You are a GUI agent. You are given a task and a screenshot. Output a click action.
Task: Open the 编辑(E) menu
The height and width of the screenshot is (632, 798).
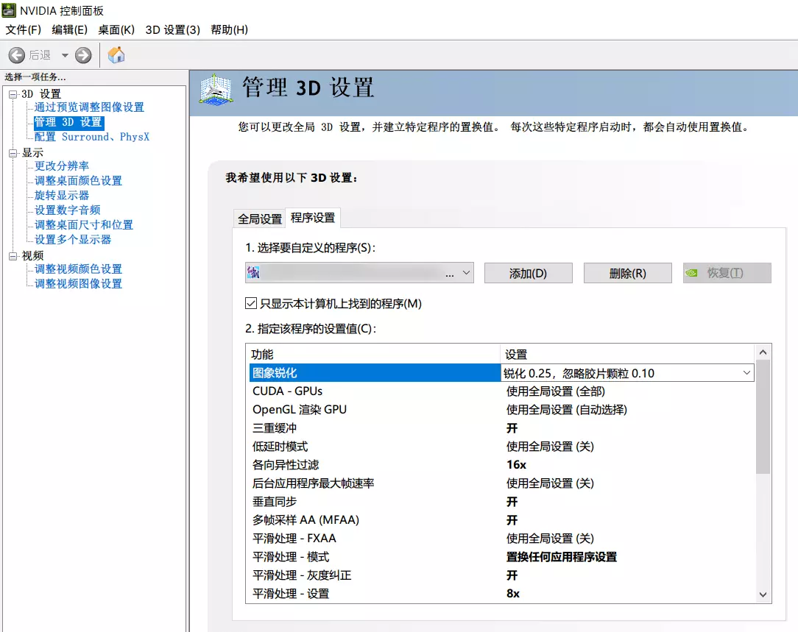[70, 29]
